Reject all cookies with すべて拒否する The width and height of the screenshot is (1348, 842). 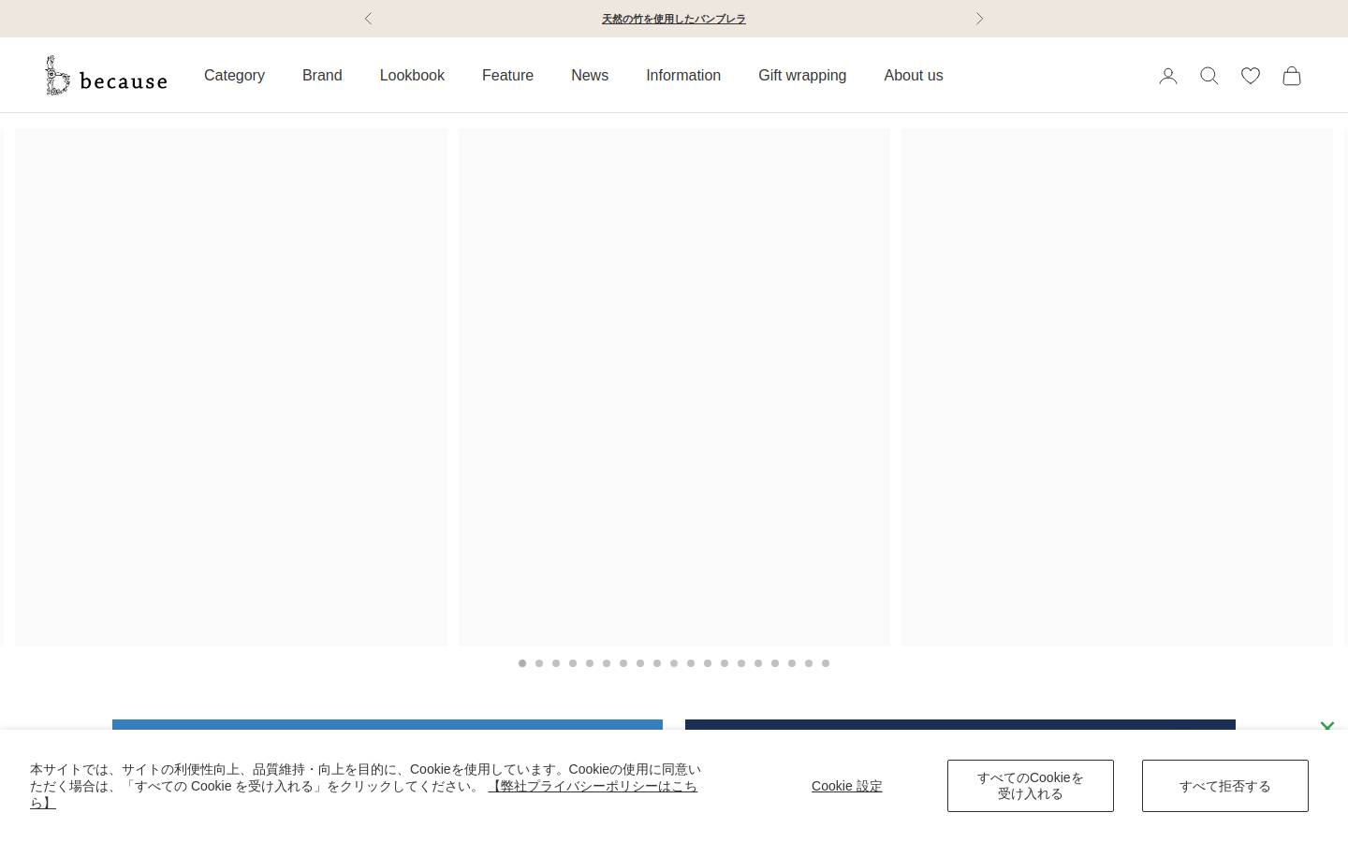[x=1225, y=786]
